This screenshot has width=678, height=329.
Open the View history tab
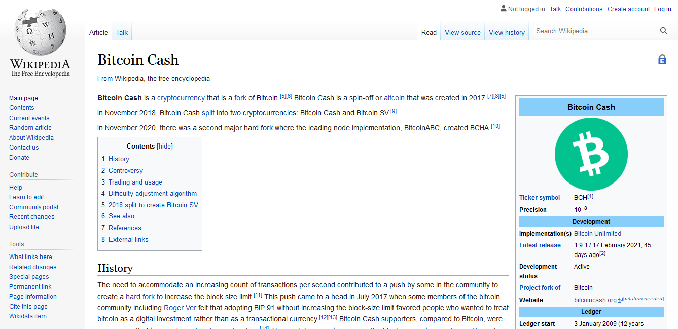point(507,32)
